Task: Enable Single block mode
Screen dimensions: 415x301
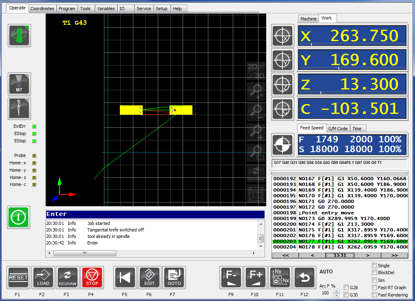Action: (374, 265)
